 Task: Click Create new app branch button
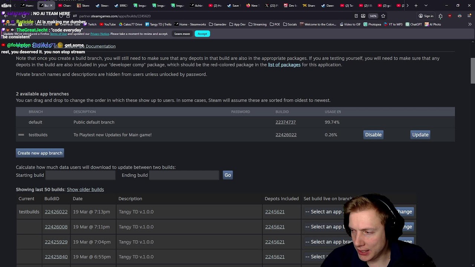click(x=40, y=153)
